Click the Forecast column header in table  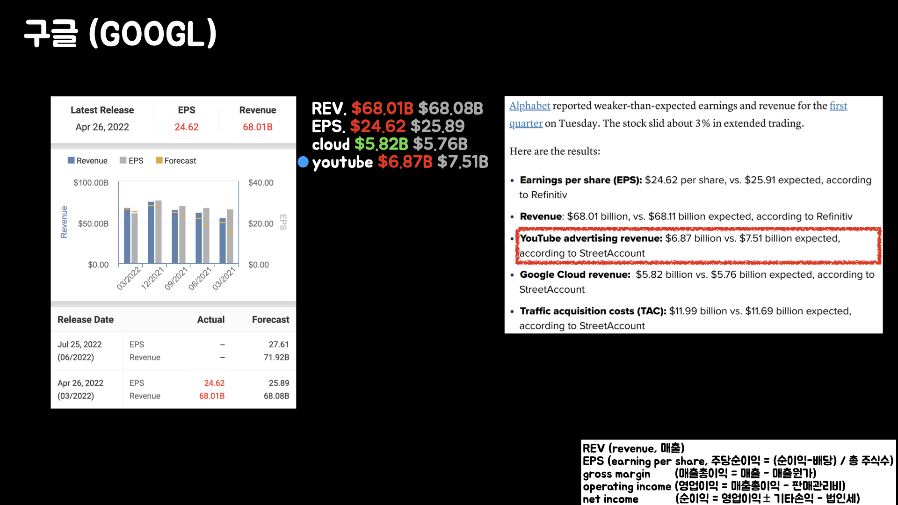point(270,320)
